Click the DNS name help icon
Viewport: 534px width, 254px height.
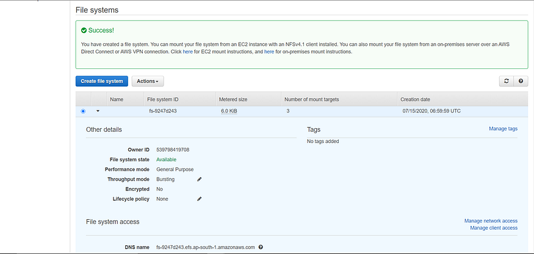pyautogui.click(x=261, y=247)
